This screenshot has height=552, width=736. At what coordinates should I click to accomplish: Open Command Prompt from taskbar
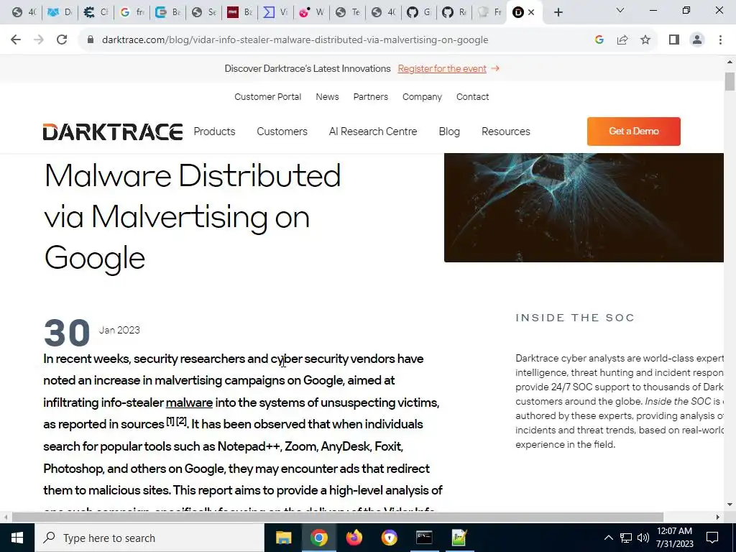(x=424, y=538)
